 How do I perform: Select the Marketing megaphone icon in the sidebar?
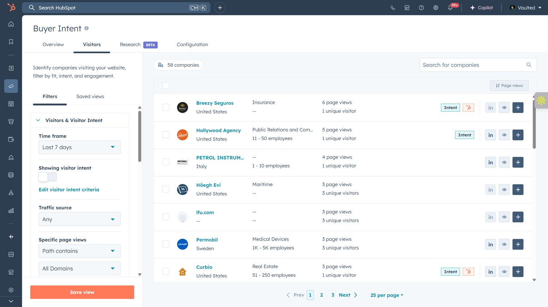coord(11,86)
